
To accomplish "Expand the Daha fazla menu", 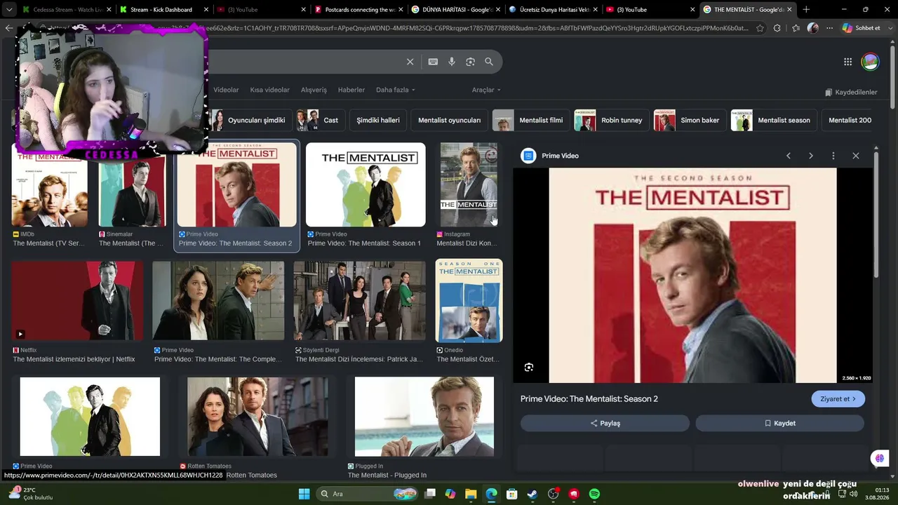I will click(x=396, y=90).
